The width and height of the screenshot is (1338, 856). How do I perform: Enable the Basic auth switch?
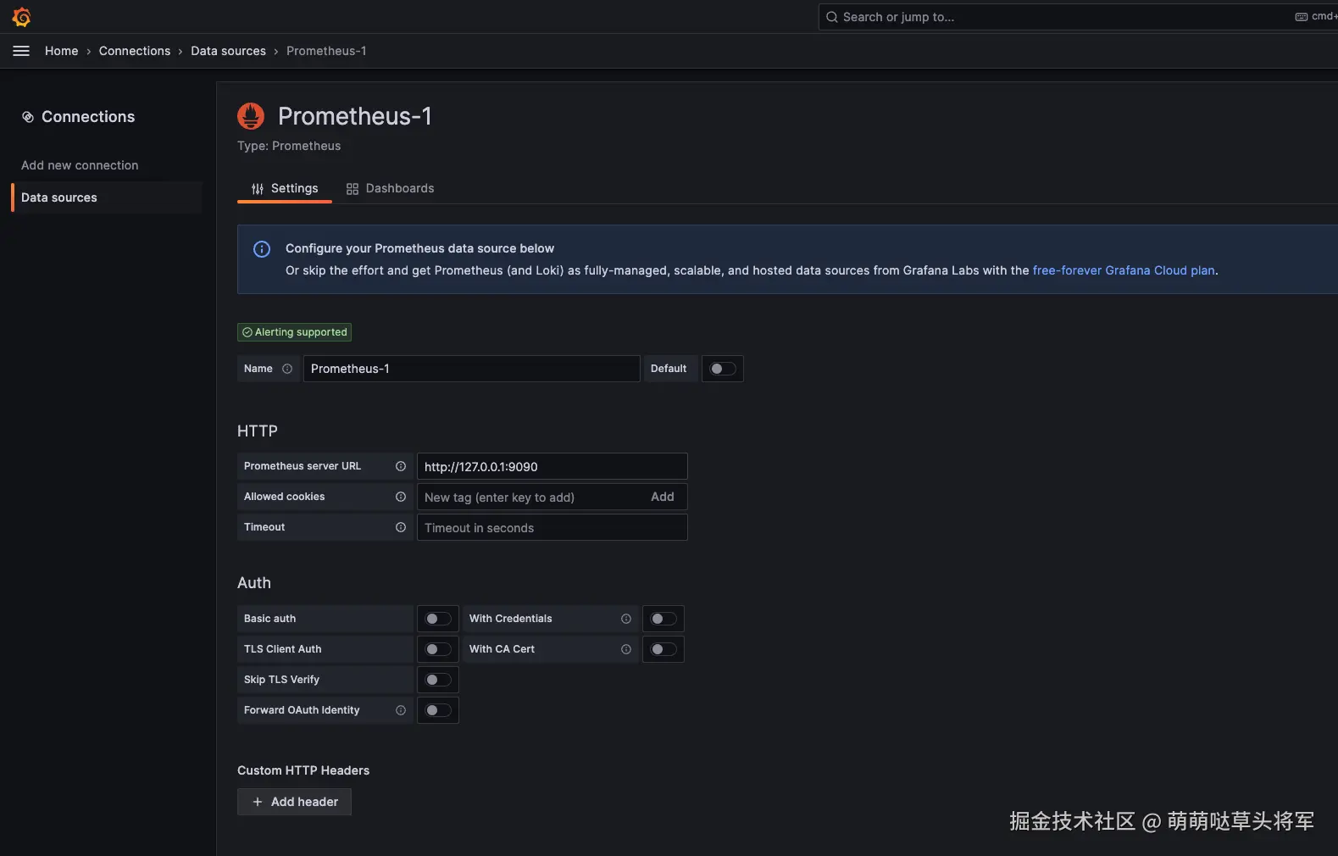point(438,619)
